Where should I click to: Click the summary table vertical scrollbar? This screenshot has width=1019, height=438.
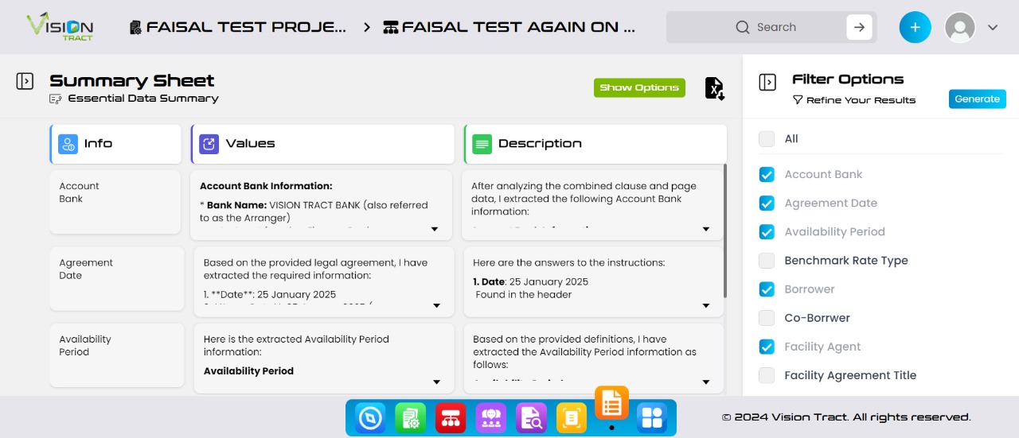725,231
